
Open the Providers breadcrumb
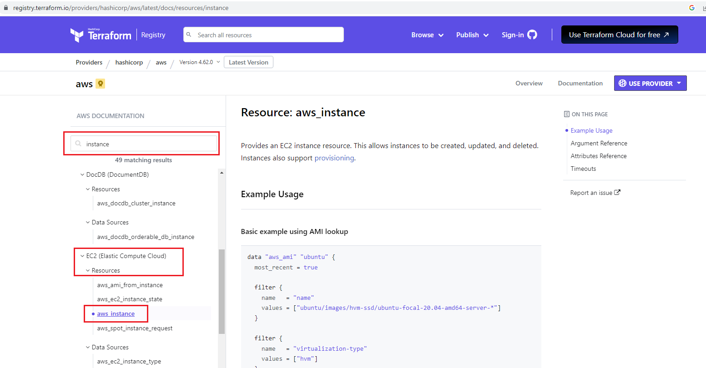coord(89,62)
